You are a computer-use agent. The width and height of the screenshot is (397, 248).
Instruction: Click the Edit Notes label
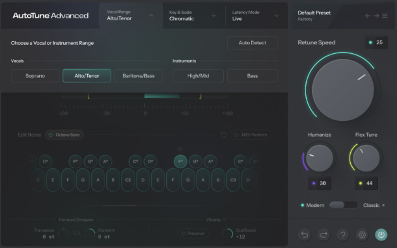coord(29,135)
